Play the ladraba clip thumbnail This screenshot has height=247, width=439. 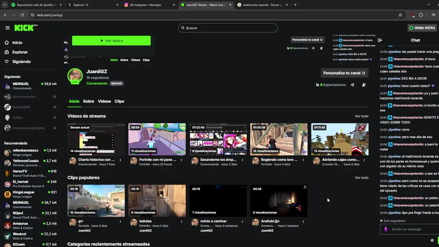(157, 201)
